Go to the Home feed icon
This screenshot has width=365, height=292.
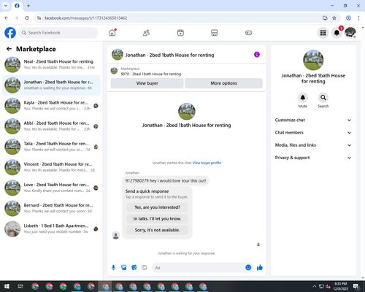(112, 33)
